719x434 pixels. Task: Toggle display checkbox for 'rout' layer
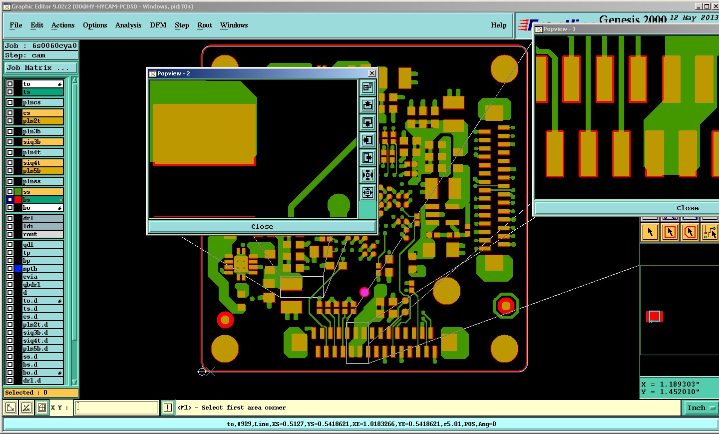(10, 234)
